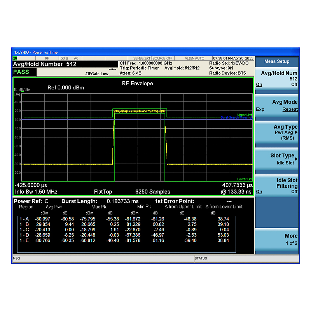Switch Avg Mode to Exp
The height and width of the screenshot is (311, 311).
(260, 109)
